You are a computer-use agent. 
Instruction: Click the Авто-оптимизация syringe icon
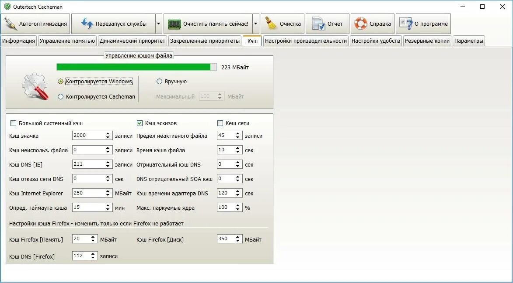click(10, 24)
